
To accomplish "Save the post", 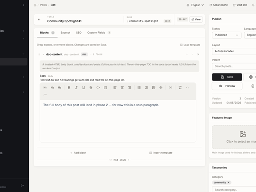I will [227, 77].
